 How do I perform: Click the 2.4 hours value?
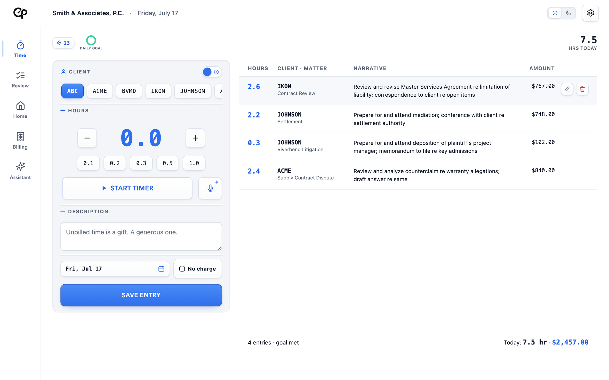pyautogui.click(x=254, y=171)
